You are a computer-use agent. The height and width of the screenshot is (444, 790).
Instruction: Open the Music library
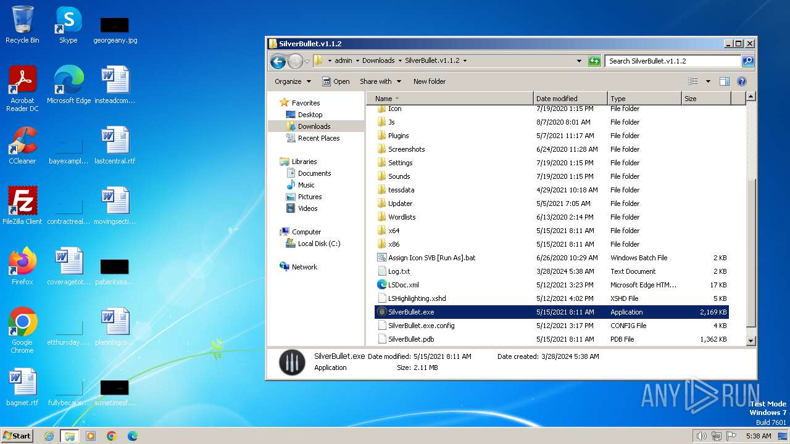point(306,185)
